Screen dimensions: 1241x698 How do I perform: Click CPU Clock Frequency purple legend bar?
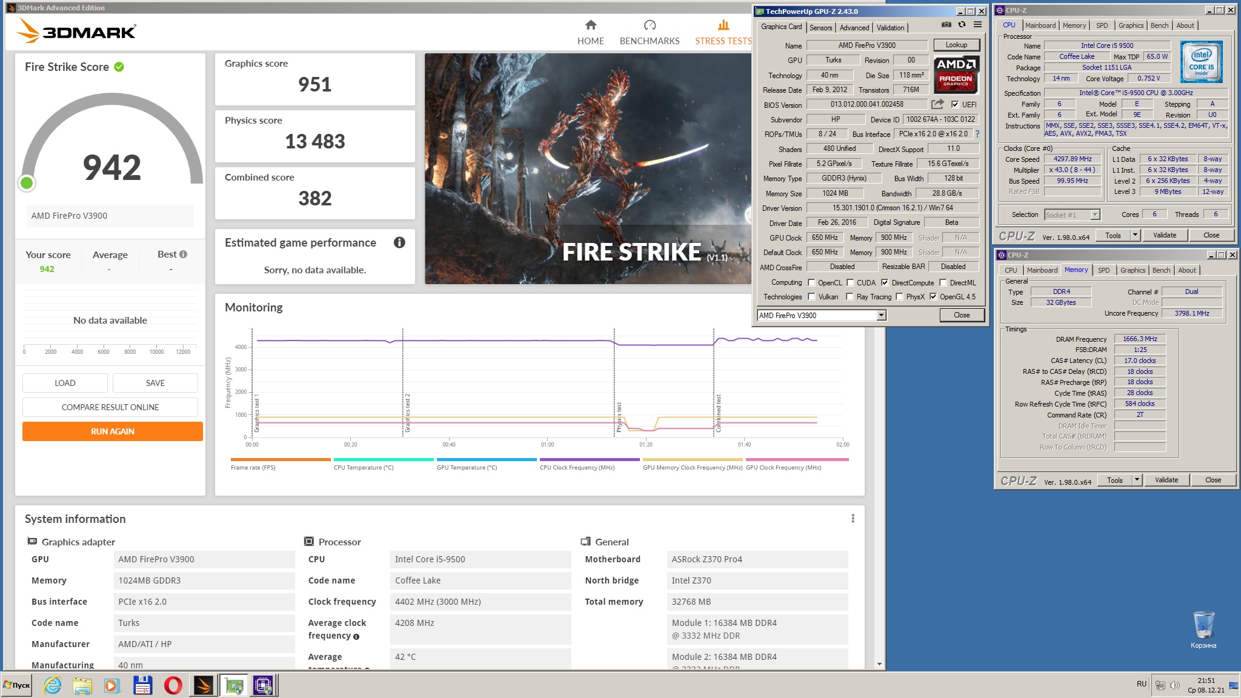590,459
